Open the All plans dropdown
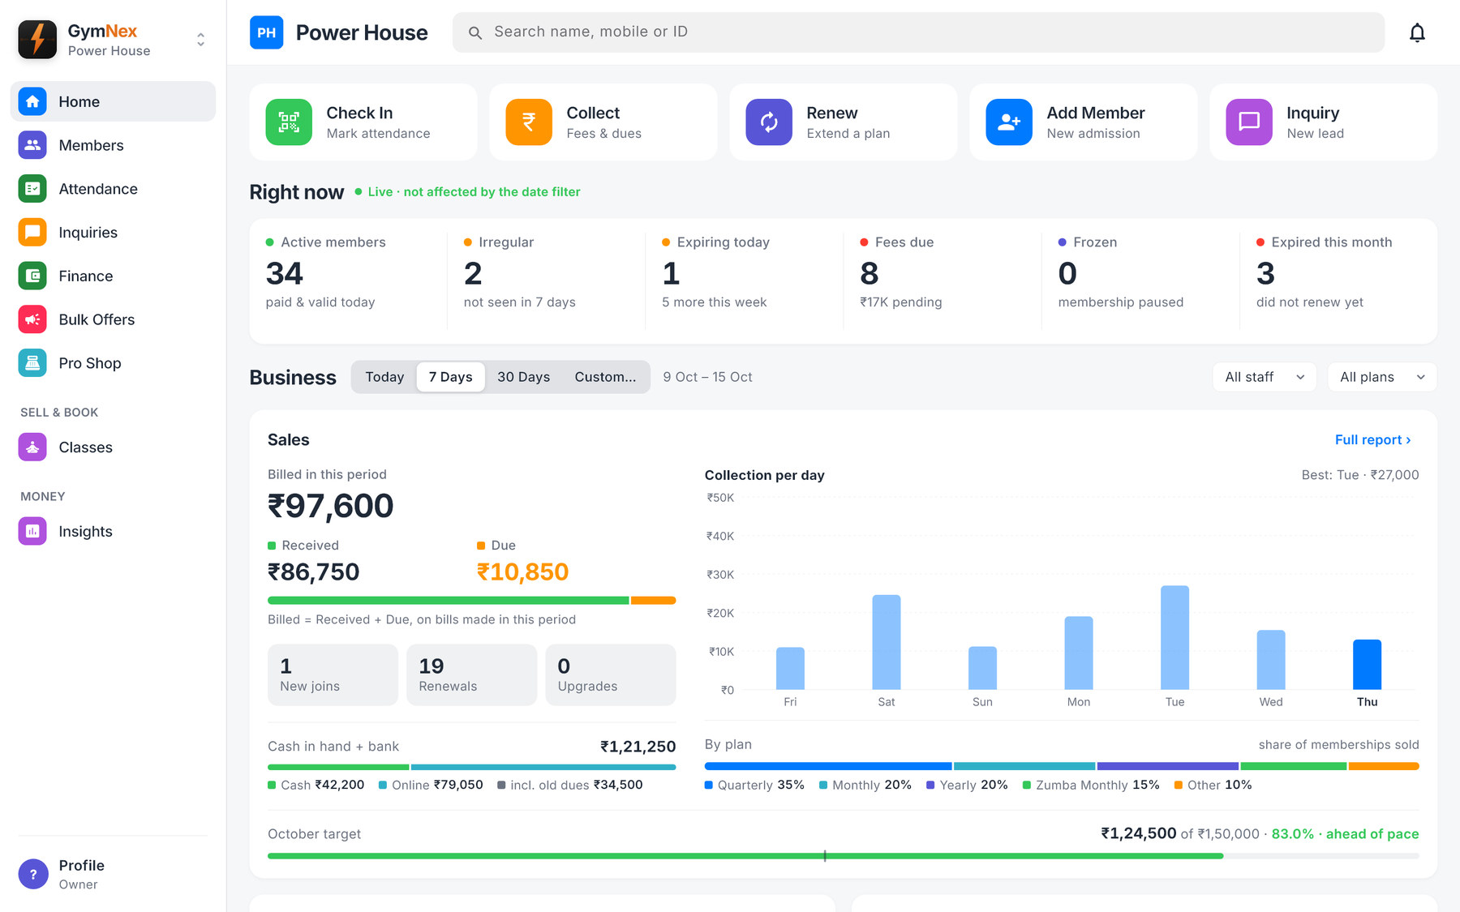This screenshot has width=1460, height=912. pyautogui.click(x=1382, y=377)
